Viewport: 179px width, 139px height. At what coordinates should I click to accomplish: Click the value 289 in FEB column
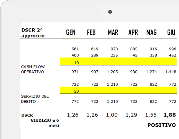[x=95, y=55]
